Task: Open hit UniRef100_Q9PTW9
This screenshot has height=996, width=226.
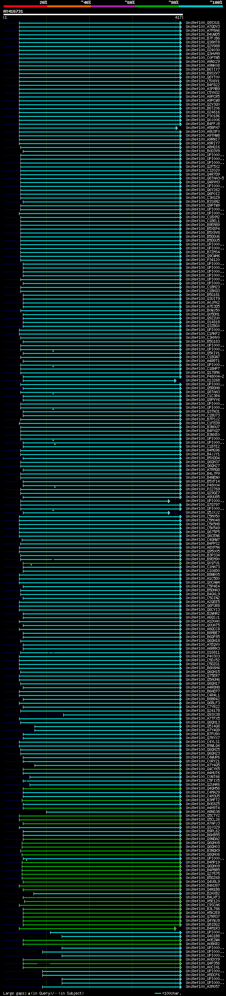Action: coord(202,206)
